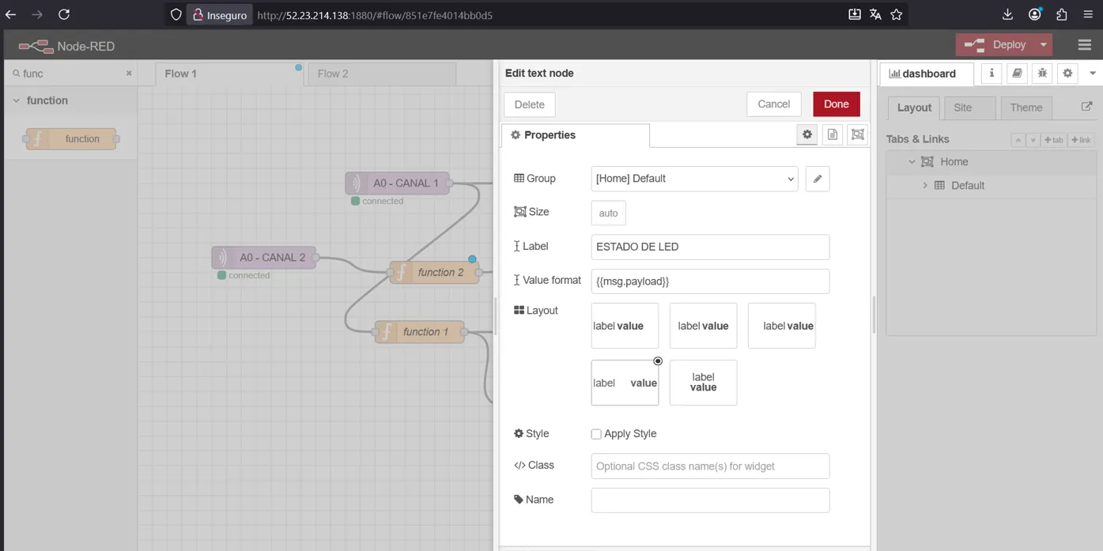The height and width of the screenshot is (551, 1103).
Task: Click the Label text input field
Action: (709, 247)
